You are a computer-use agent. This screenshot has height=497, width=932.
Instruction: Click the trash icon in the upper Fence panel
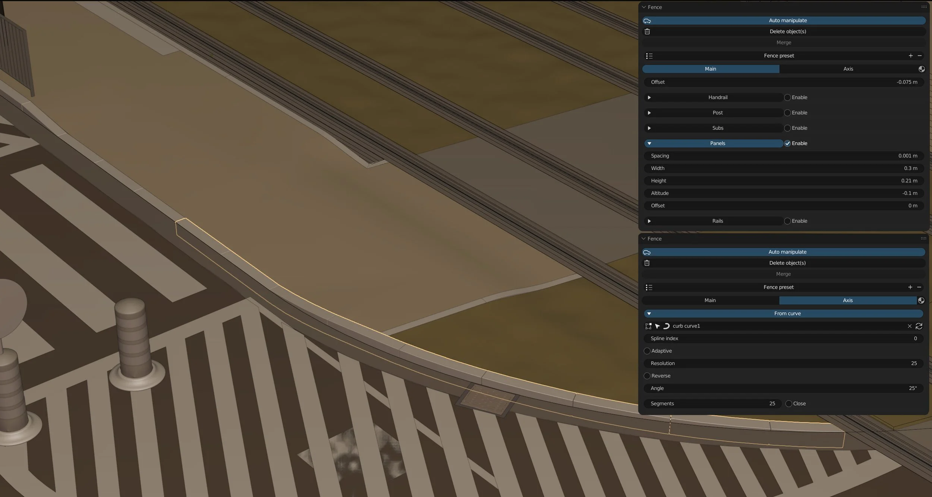click(x=647, y=32)
